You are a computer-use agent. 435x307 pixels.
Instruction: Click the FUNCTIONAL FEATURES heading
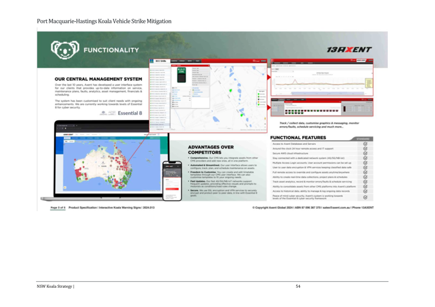(x=298, y=137)
